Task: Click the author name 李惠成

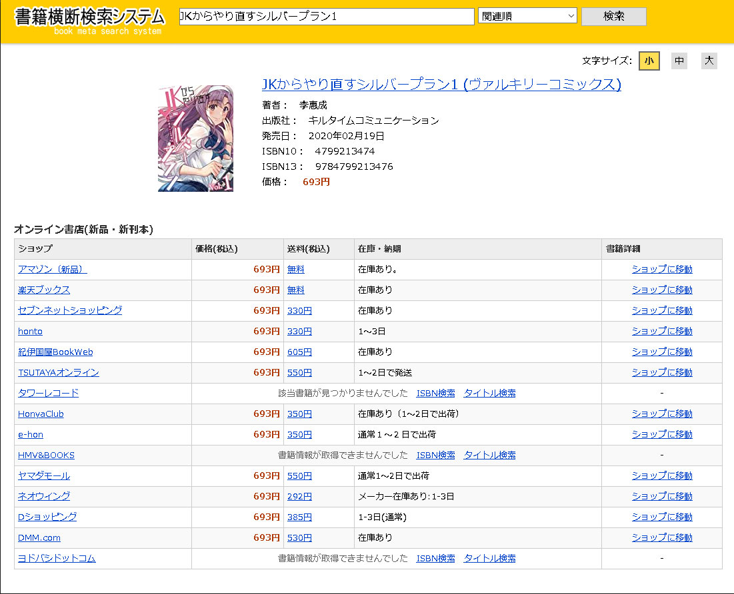Action: (x=313, y=105)
